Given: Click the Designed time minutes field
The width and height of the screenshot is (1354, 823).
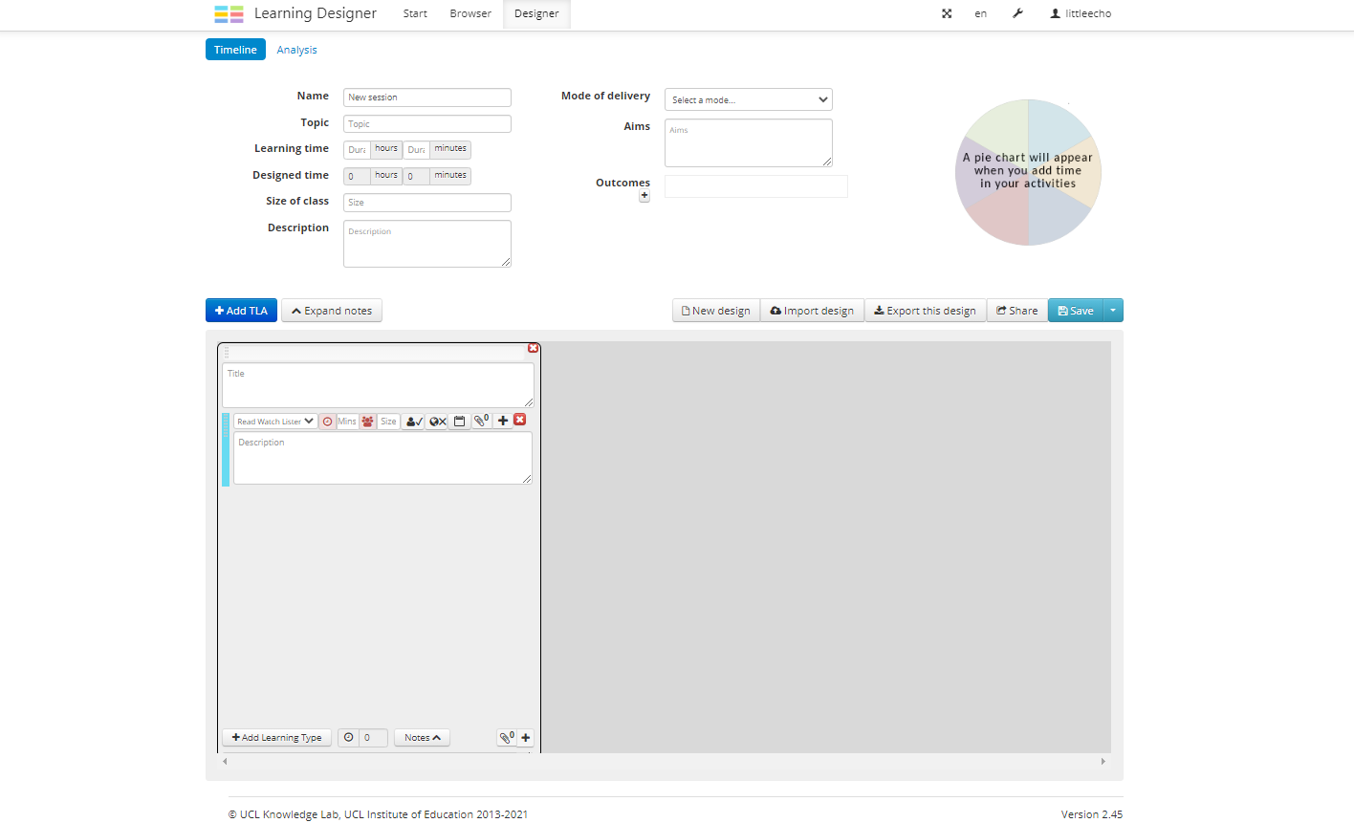Looking at the screenshot, I should tap(416, 177).
